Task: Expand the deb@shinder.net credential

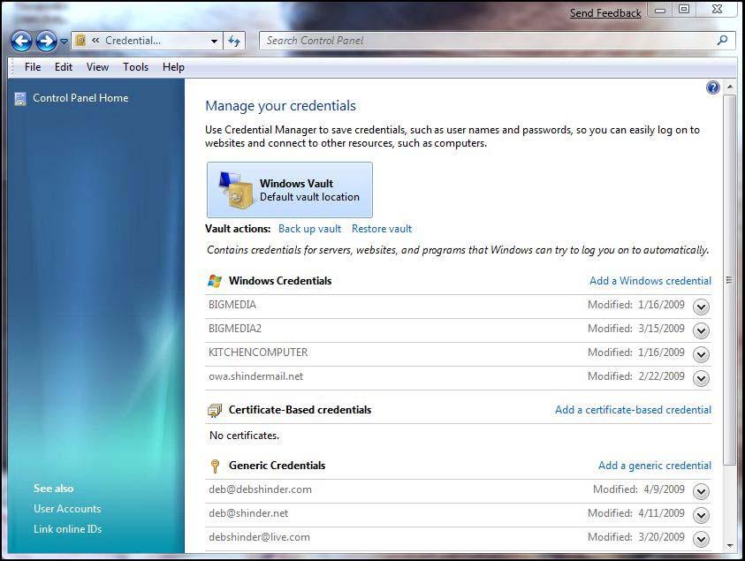Action: (702, 515)
